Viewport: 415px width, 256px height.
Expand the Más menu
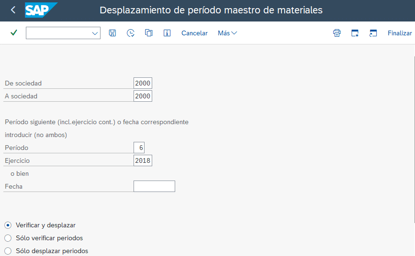pyautogui.click(x=227, y=33)
